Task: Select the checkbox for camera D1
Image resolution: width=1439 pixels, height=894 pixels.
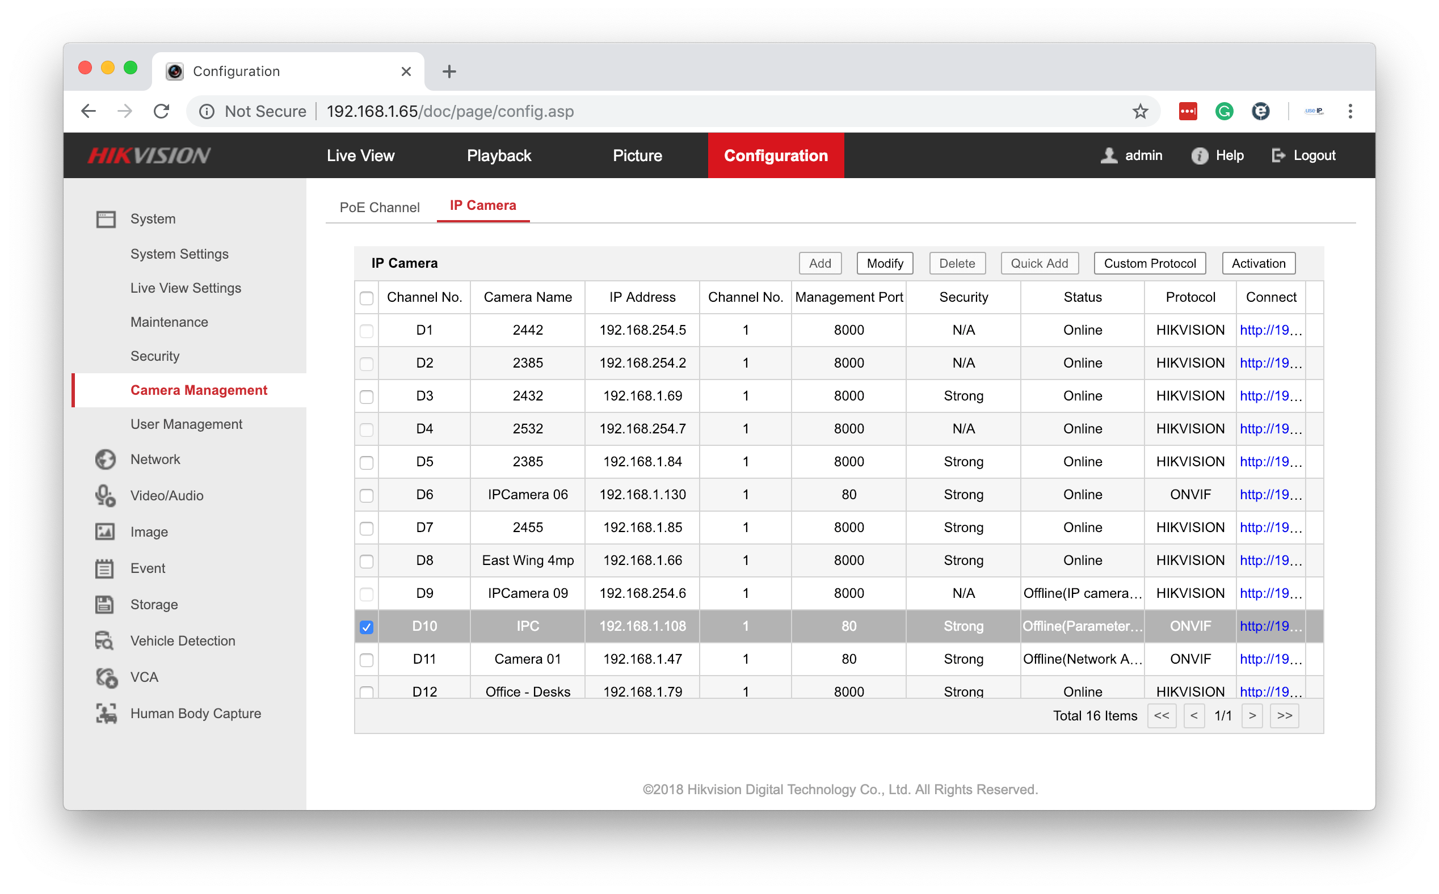Action: click(366, 331)
